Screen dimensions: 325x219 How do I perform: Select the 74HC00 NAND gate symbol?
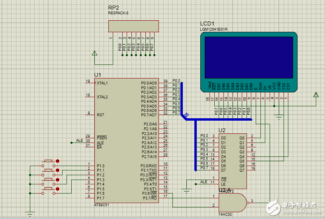[233, 202]
